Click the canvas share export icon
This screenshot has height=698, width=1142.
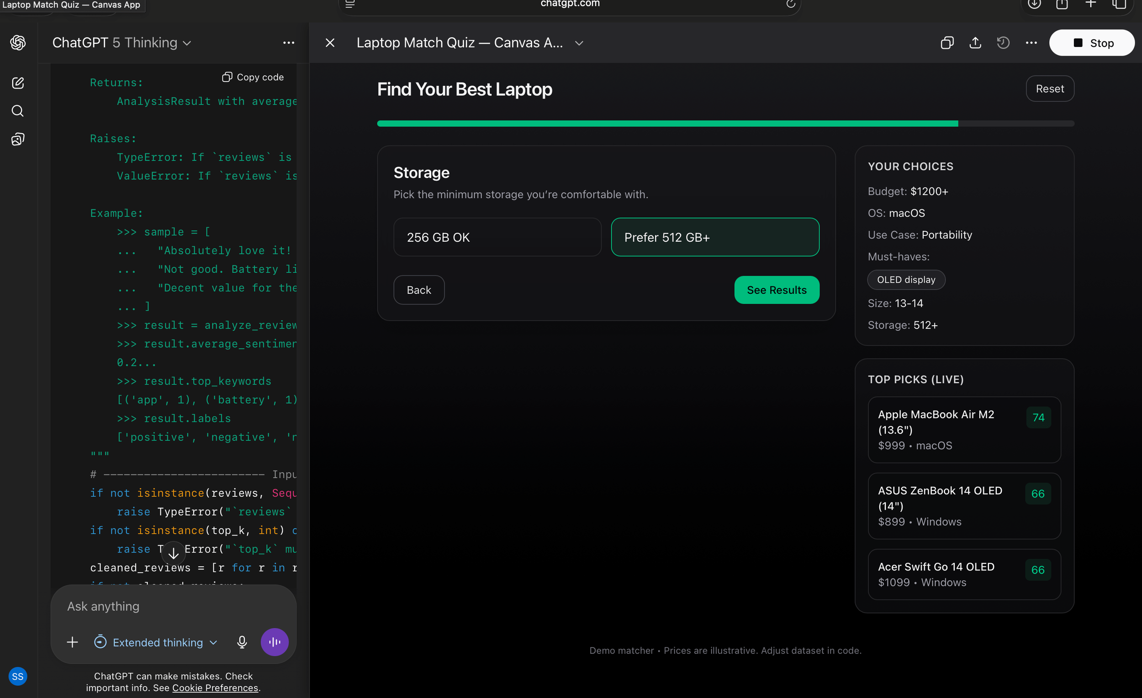coord(975,43)
